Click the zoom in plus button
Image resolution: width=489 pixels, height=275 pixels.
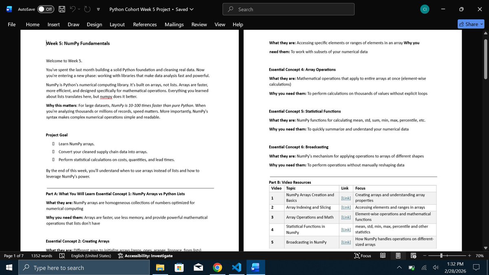point(469,256)
